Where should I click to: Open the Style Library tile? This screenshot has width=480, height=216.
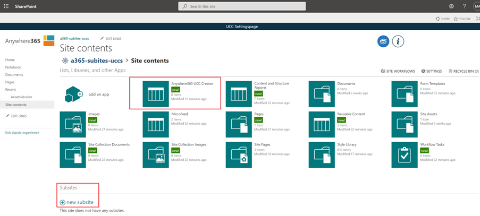tap(322, 154)
